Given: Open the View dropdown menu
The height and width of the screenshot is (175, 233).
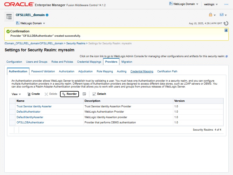Looking at the screenshot, I should pyautogui.click(x=16, y=94).
